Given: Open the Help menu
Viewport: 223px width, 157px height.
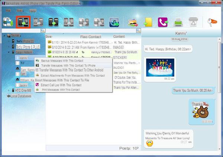Looking at the screenshot, I should coord(33,11).
